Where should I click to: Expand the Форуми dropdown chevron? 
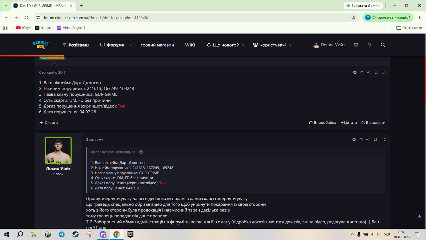130,45
